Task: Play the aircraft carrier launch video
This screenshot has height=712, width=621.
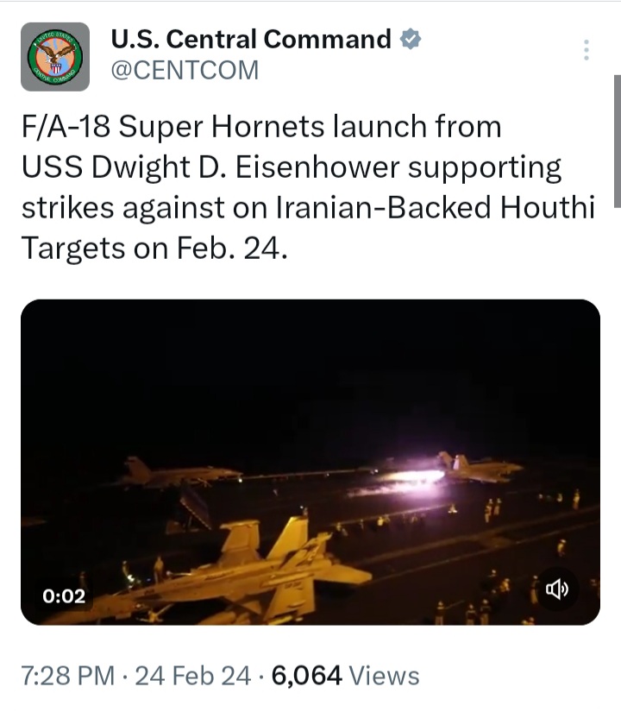Action: coord(310,463)
